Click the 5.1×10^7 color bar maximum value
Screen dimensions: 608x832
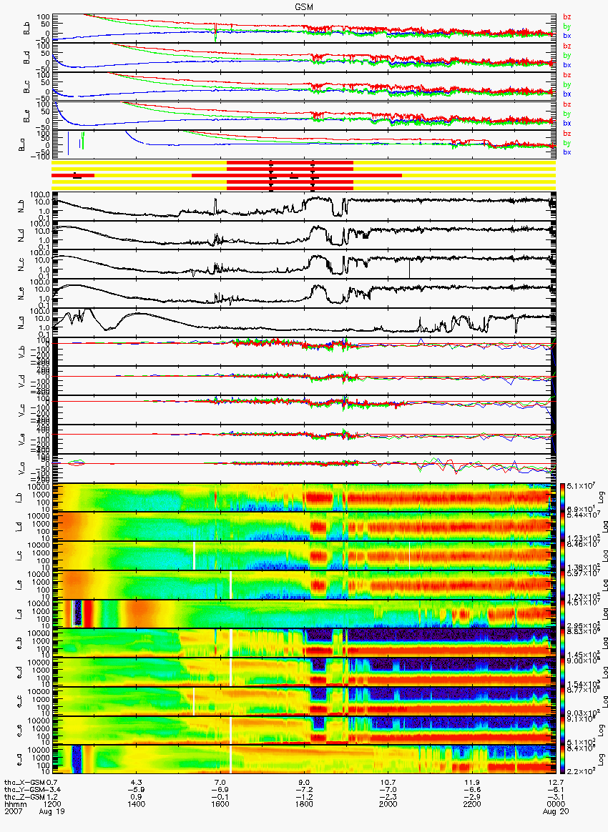[579, 486]
